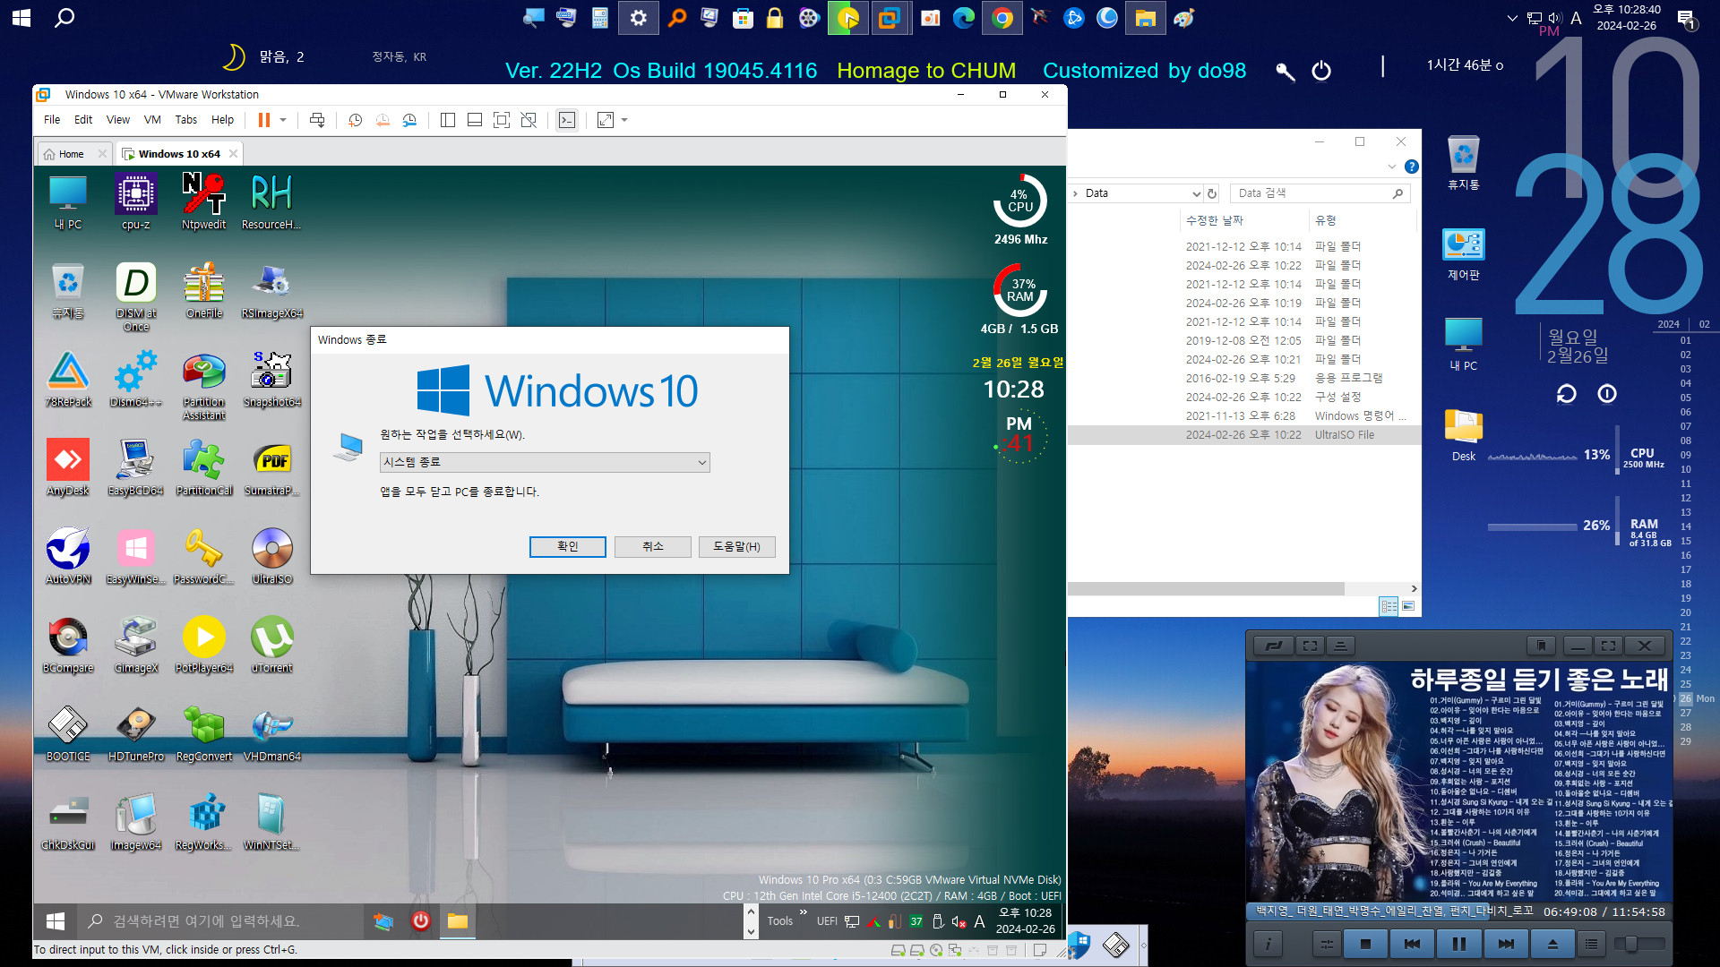Expand Data address bar dropdown
This screenshot has width=1720, height=967.
pyautogui.click(x=1196, y=193)
